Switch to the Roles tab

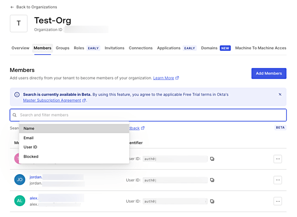[x=79, y=48]
